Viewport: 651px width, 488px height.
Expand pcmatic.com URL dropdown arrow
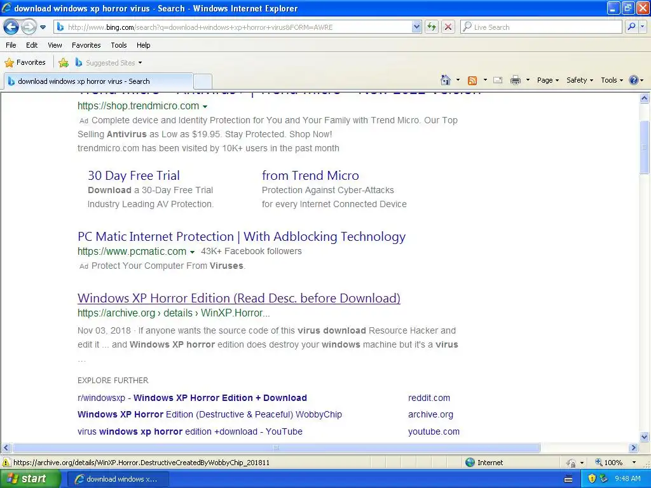[x=192, y=252]
